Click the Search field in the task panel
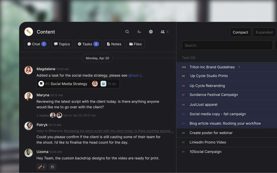The height and width of the screenshot is (173, 277). click(227, 45)
